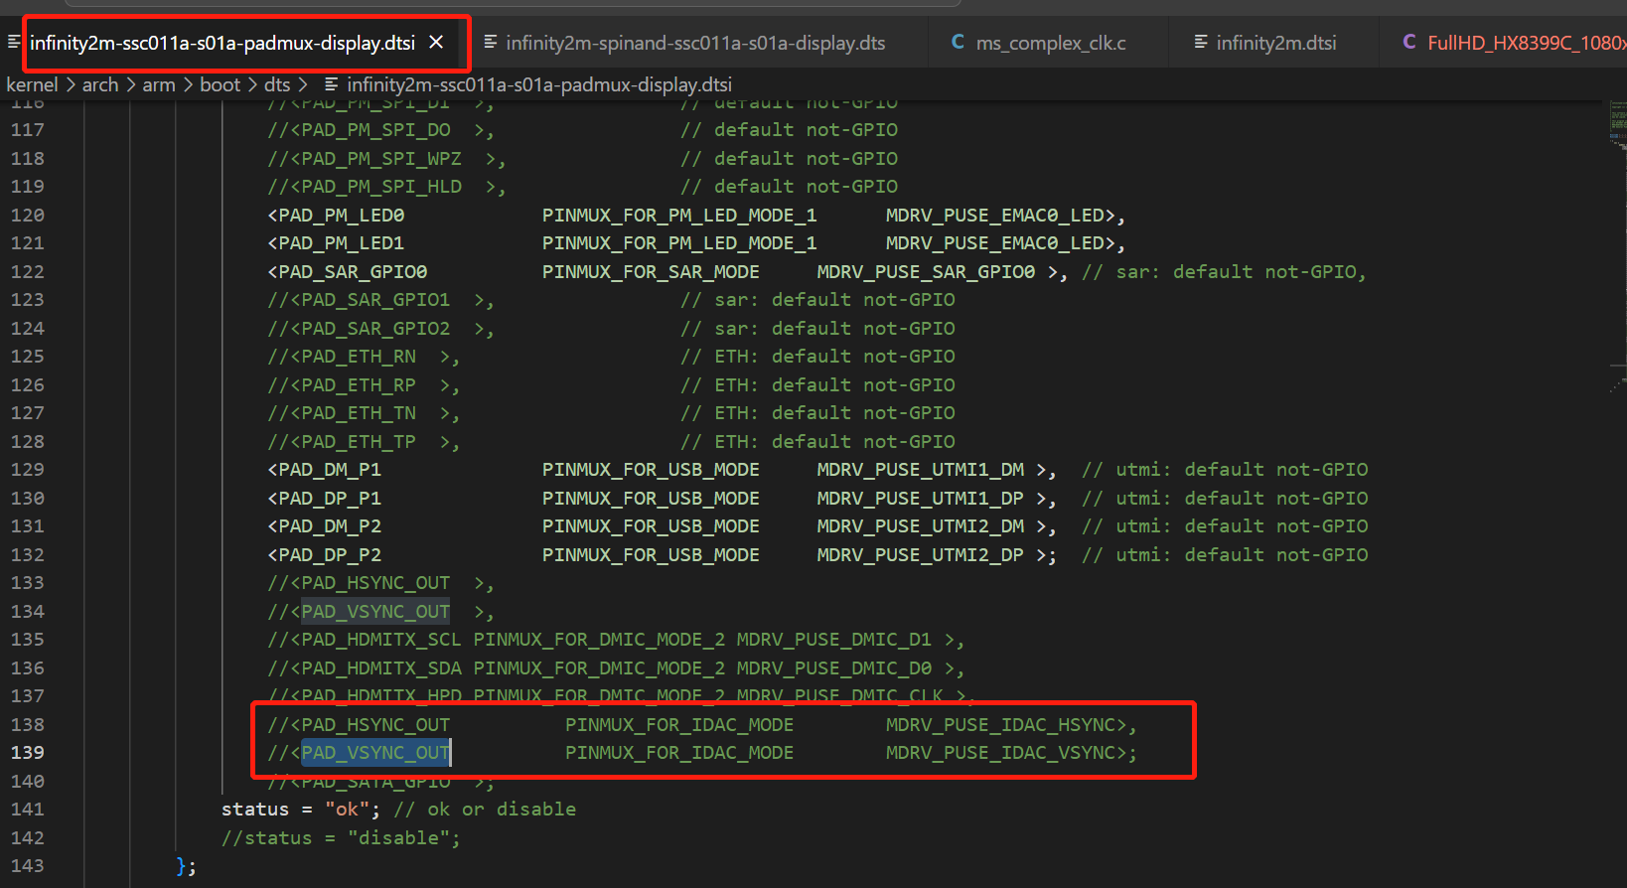The height and width of the screenshot is (888, 1627).
Task: Click PAD_PM_SPI_WPZ on line 118
Action: coord(381,158)
